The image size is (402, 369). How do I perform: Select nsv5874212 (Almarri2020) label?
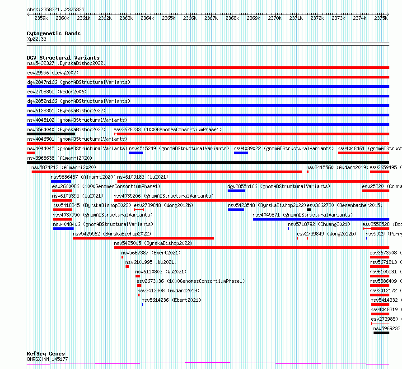point(64,167)
